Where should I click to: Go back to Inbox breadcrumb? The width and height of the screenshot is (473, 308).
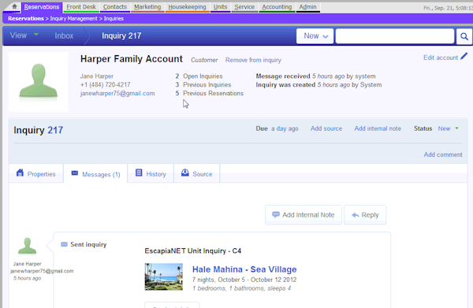point(64,36)
